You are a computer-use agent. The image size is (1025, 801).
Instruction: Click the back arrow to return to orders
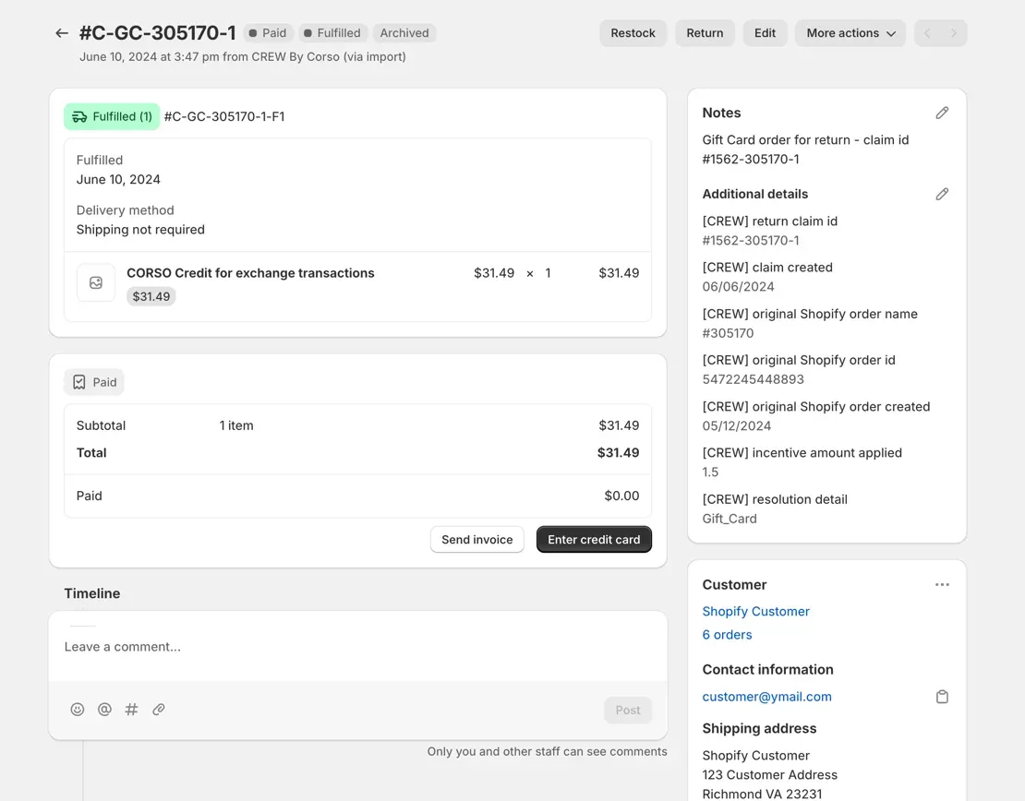[x=61, y=32]
